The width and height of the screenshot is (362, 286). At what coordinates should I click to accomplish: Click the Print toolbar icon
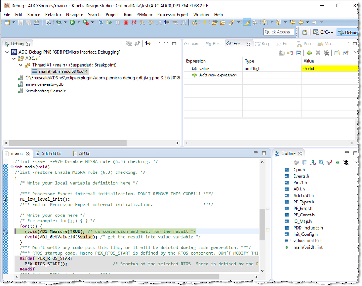pyautogui.click(x=37, y=22)
